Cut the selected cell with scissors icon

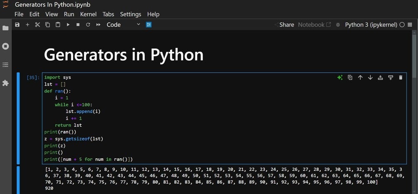pos(37,25)
